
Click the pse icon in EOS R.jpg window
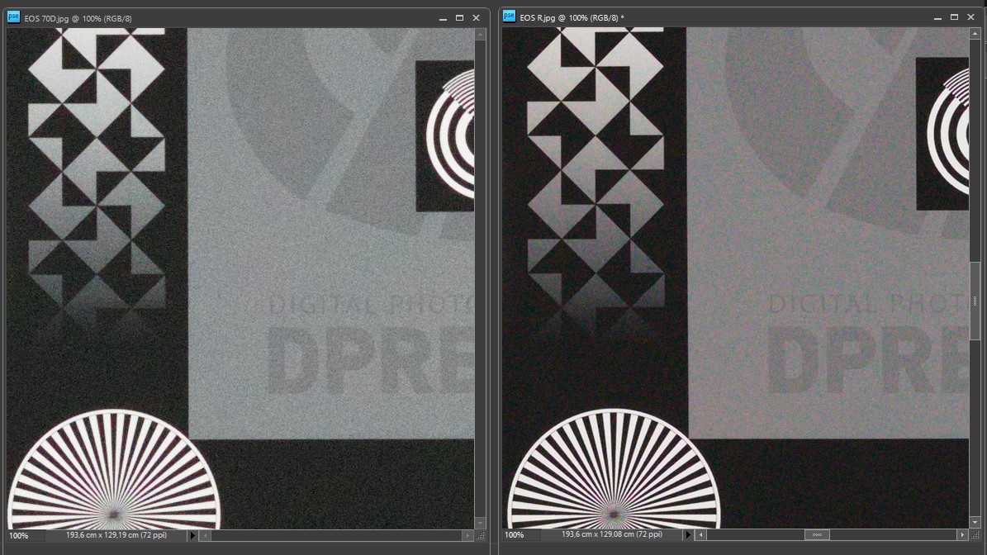[509, 17]
